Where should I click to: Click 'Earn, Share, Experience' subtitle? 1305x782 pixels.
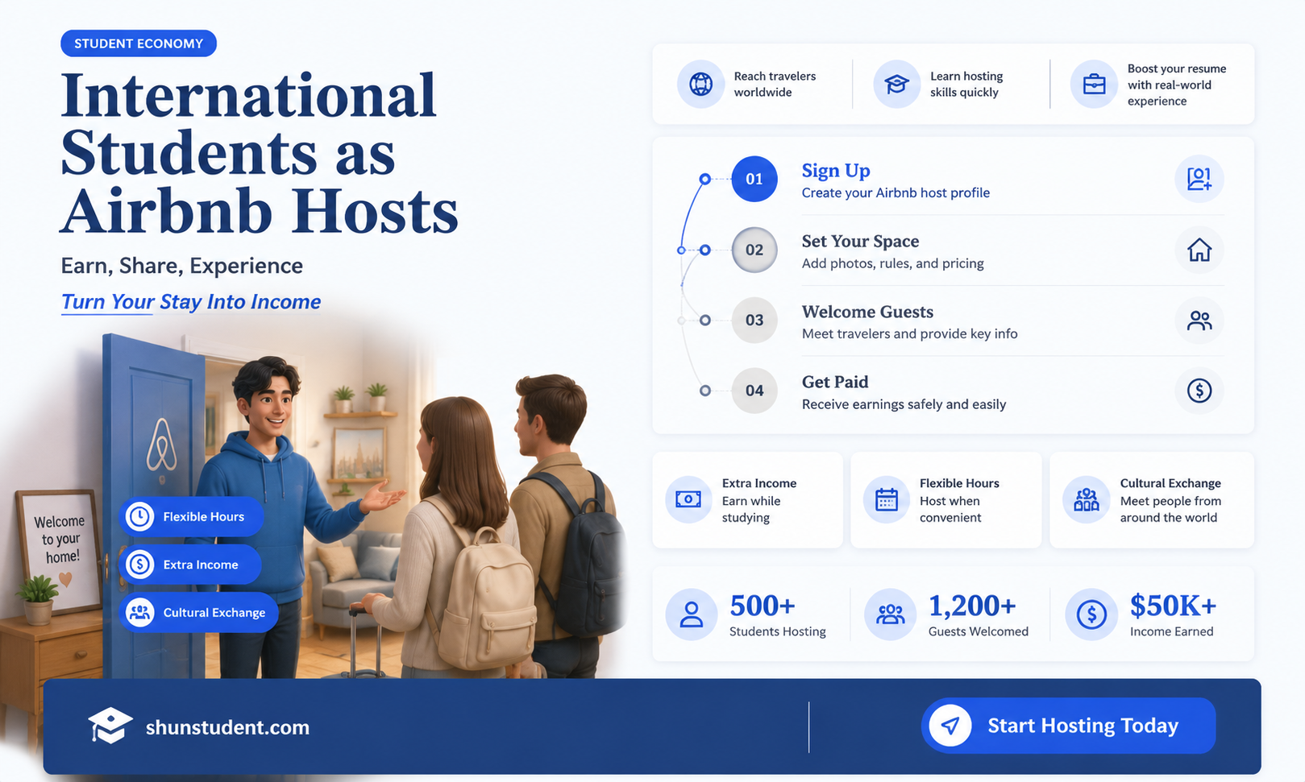pos(182,266)
